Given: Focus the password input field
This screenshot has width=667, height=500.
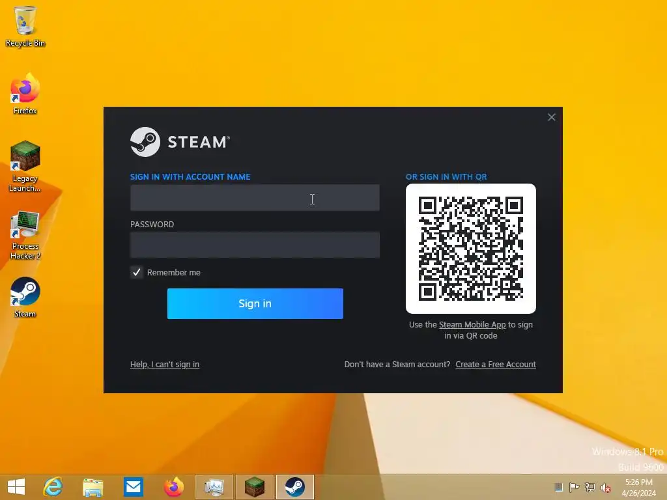Looking at the screenshot, I should point(255,245).
